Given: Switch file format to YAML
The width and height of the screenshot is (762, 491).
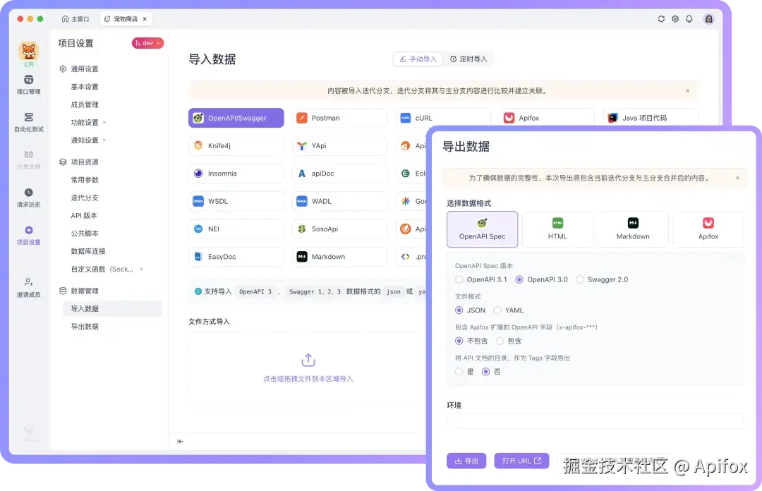Looking at the screenshot, I should tap(509, 310).
